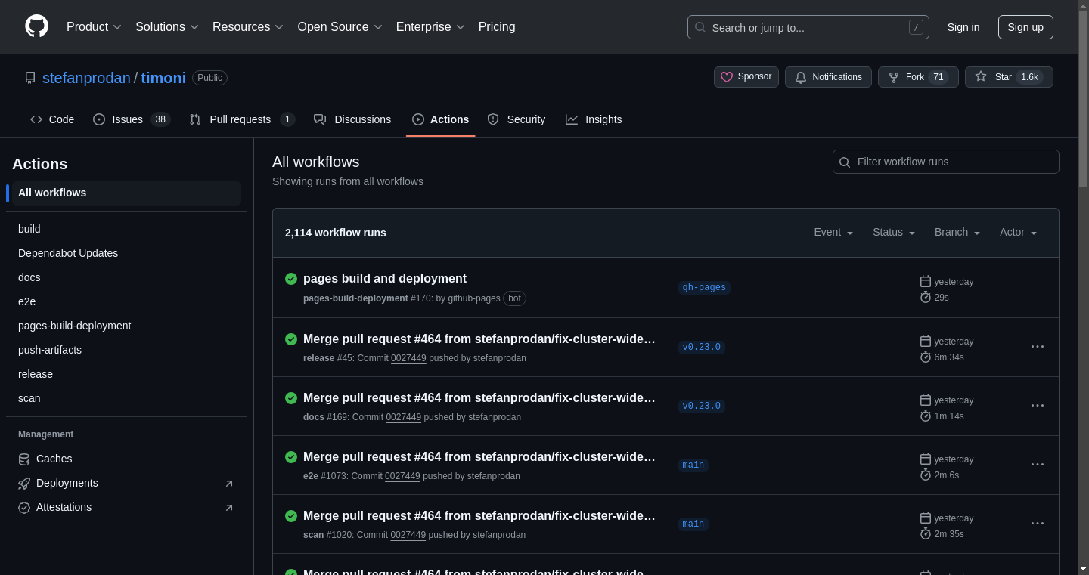This screenshot has height=575, width=1089.
Task: Click success check icon for docs #169 run
Action: [291, 398]
